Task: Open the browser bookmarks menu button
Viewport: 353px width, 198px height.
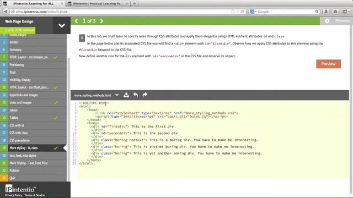Action: (x=346, y=12)
